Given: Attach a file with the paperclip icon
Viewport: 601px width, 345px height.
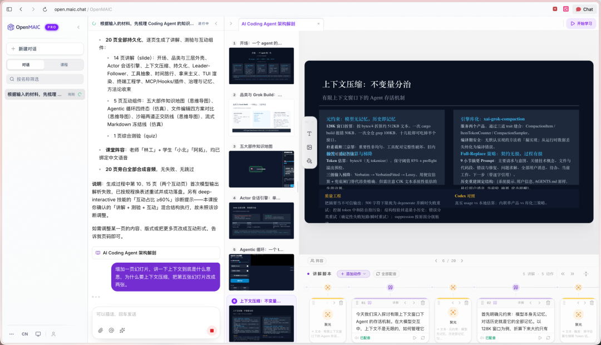Looking at the screenshot, I should (100, 331).
